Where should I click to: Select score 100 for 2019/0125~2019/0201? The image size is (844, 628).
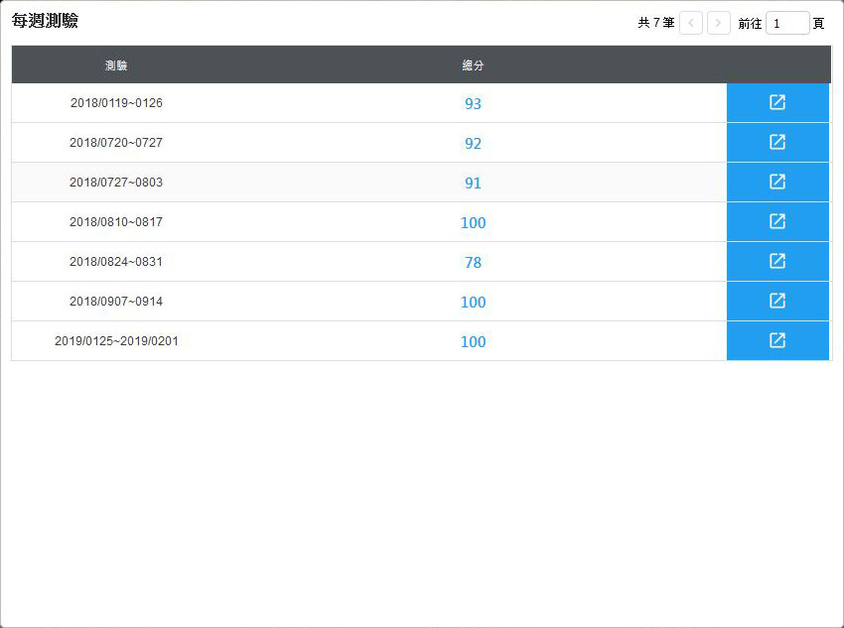473,341
